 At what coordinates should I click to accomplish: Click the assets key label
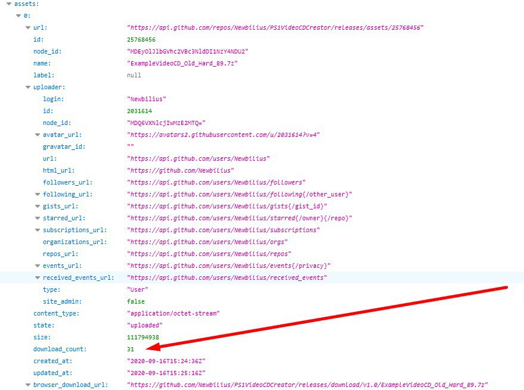(26, 4)
